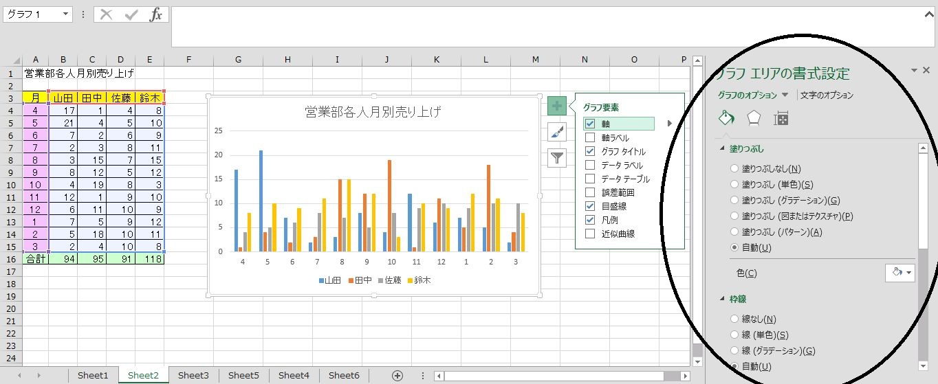Click the add new sheet plus button

pyautogui.click(x=397, y=375)
